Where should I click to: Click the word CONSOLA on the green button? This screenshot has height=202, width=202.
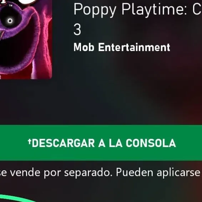(151, 143)
